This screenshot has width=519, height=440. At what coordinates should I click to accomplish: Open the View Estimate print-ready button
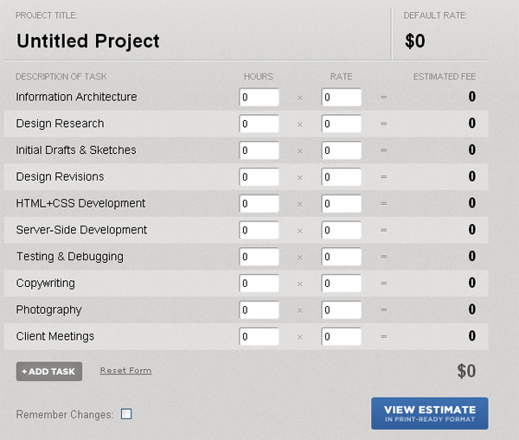point(429,413)
